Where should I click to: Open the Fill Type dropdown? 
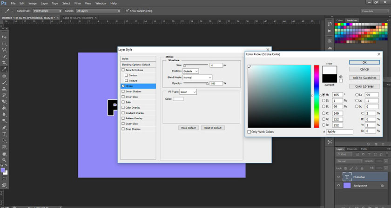point(188,92)
